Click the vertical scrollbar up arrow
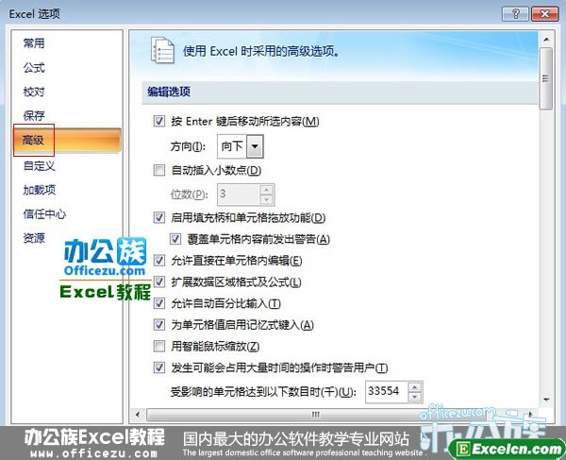The width and height of the screenshot is (566, 460). 546,40
